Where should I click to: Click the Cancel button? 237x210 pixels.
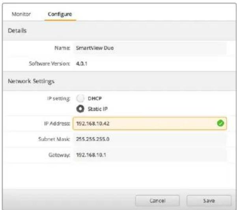[157, 201]
